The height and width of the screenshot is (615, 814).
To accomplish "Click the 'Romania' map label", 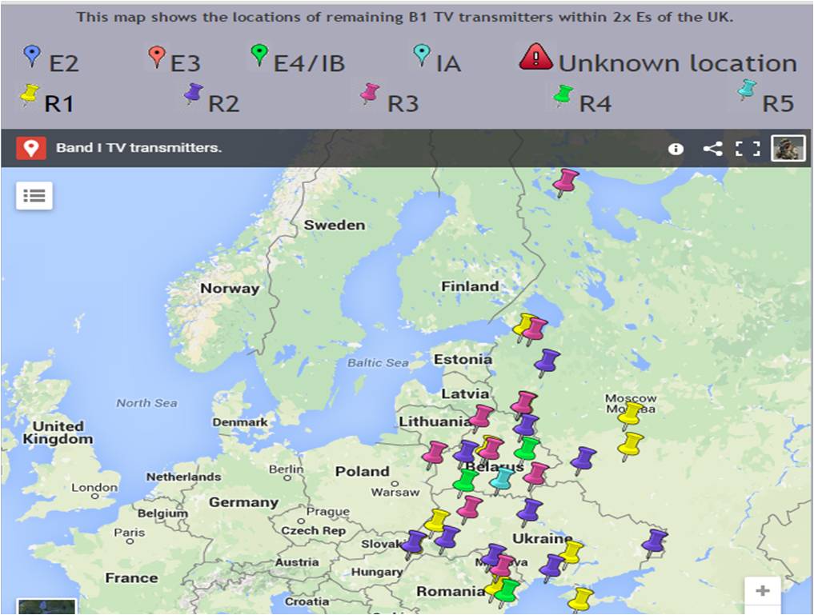I will [451, 592].
